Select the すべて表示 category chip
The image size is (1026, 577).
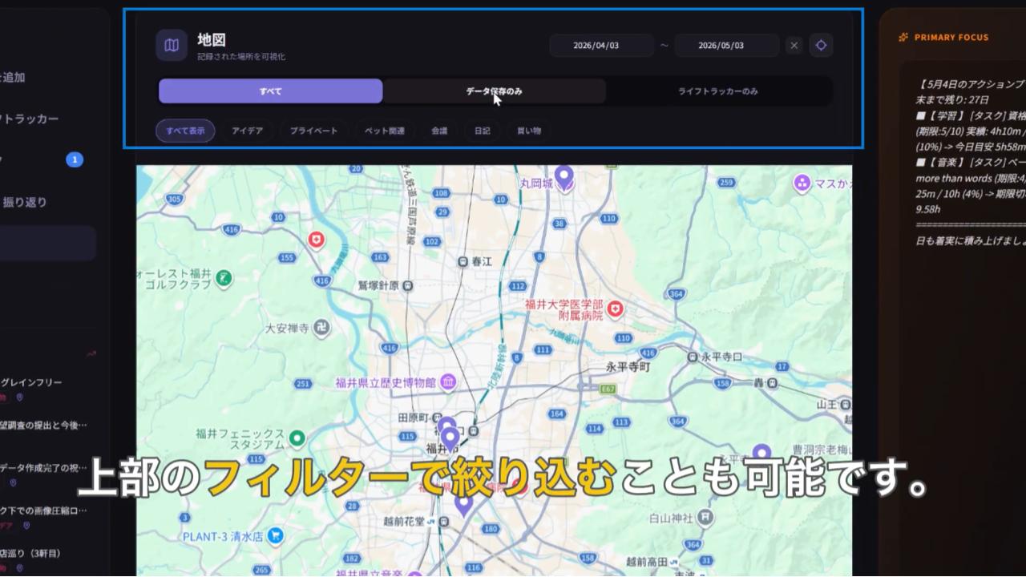[185, 131]
